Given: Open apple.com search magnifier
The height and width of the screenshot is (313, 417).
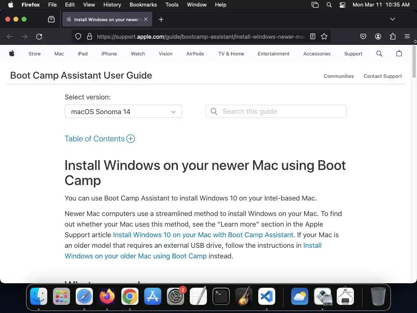Looking at the screenshot, I should point(379,53).
